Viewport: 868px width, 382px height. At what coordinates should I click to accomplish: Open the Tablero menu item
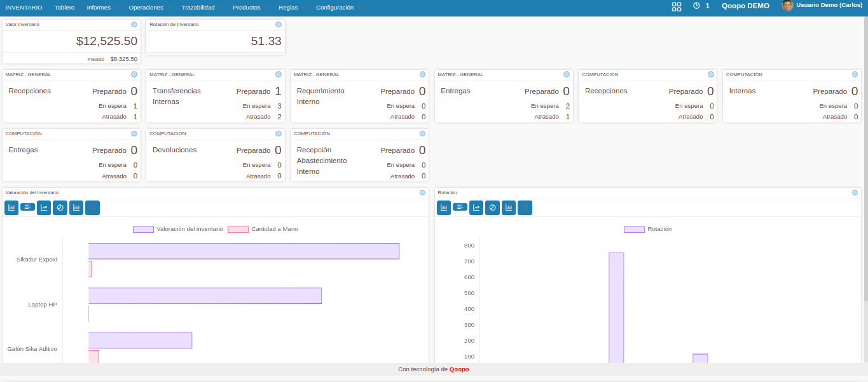click(x=64, y=8)
